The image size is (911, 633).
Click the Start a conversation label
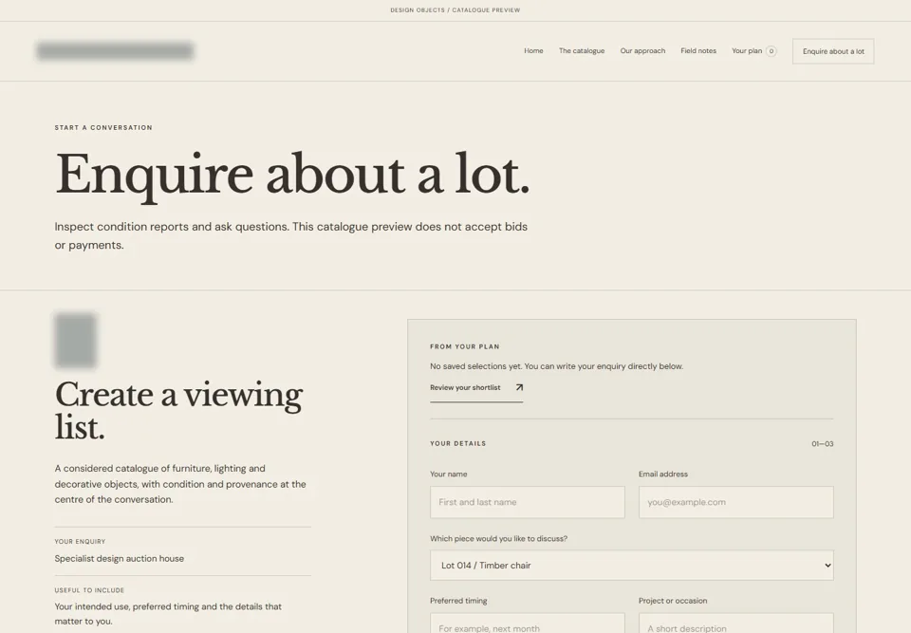(x=103, y=128)
